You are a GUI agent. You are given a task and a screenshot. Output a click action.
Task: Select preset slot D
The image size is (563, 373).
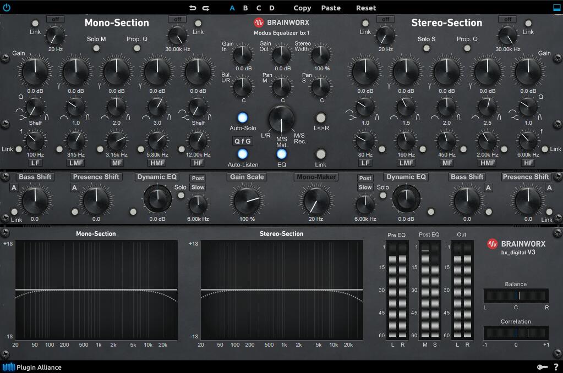(272, 8)
